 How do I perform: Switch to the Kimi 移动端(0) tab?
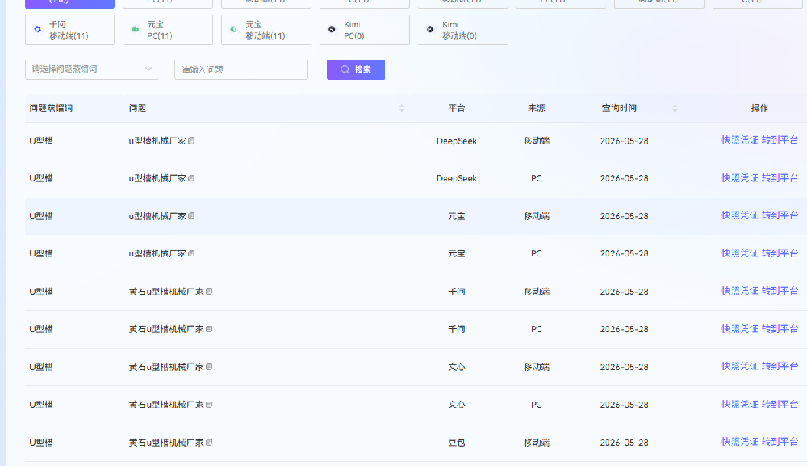coord(462,30)
